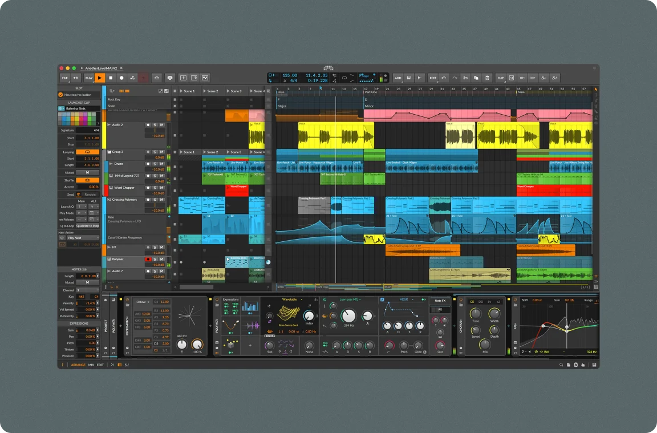Image resolution: width=657 pixels, height=433 pixels.
Task: Click the orange Play transport button
Action: [x=100, y=78]
